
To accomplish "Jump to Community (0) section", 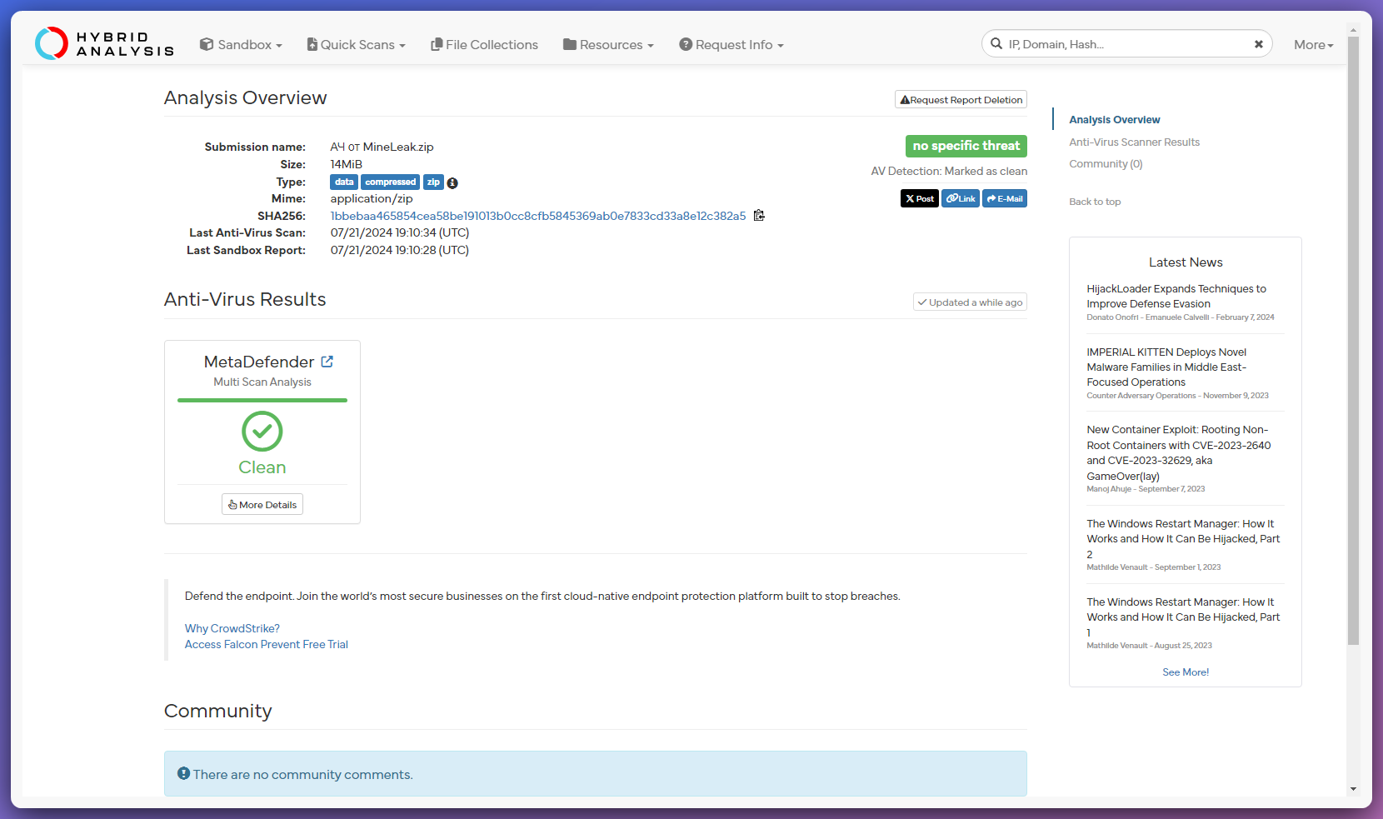I will [x=1106, y=164].
